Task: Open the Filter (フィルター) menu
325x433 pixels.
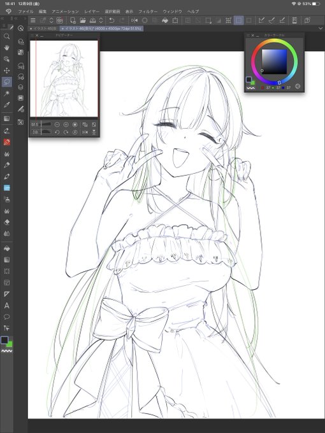Action: tap(148, 11)
